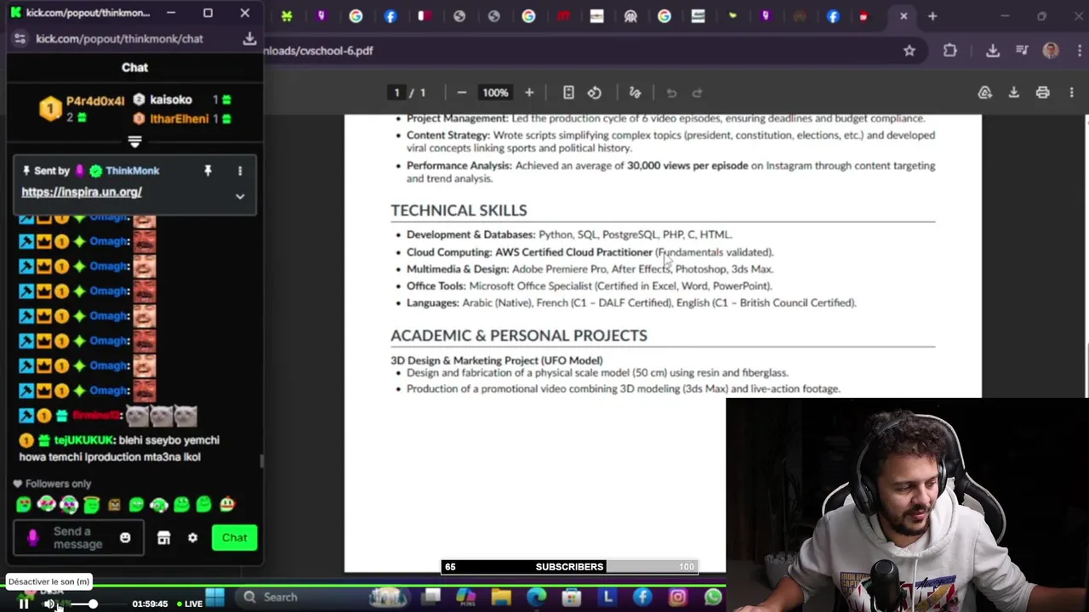Open Chrome profile avatar
Screen dimensions: 1089x612
1051,51
